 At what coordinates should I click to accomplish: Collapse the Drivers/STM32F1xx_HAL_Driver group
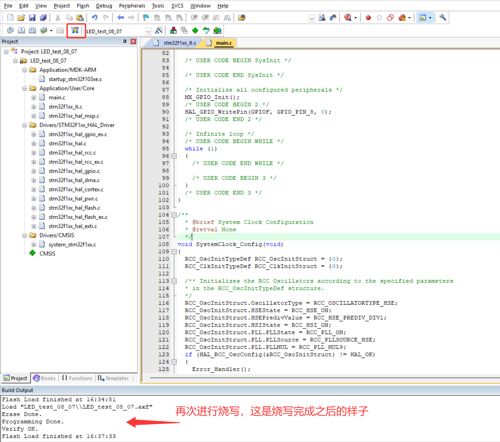click(25, 125)
